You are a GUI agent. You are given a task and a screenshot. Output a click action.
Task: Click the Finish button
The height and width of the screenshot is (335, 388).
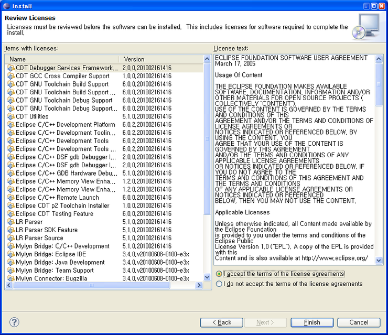pyautogui.click(x=312, y=322)
